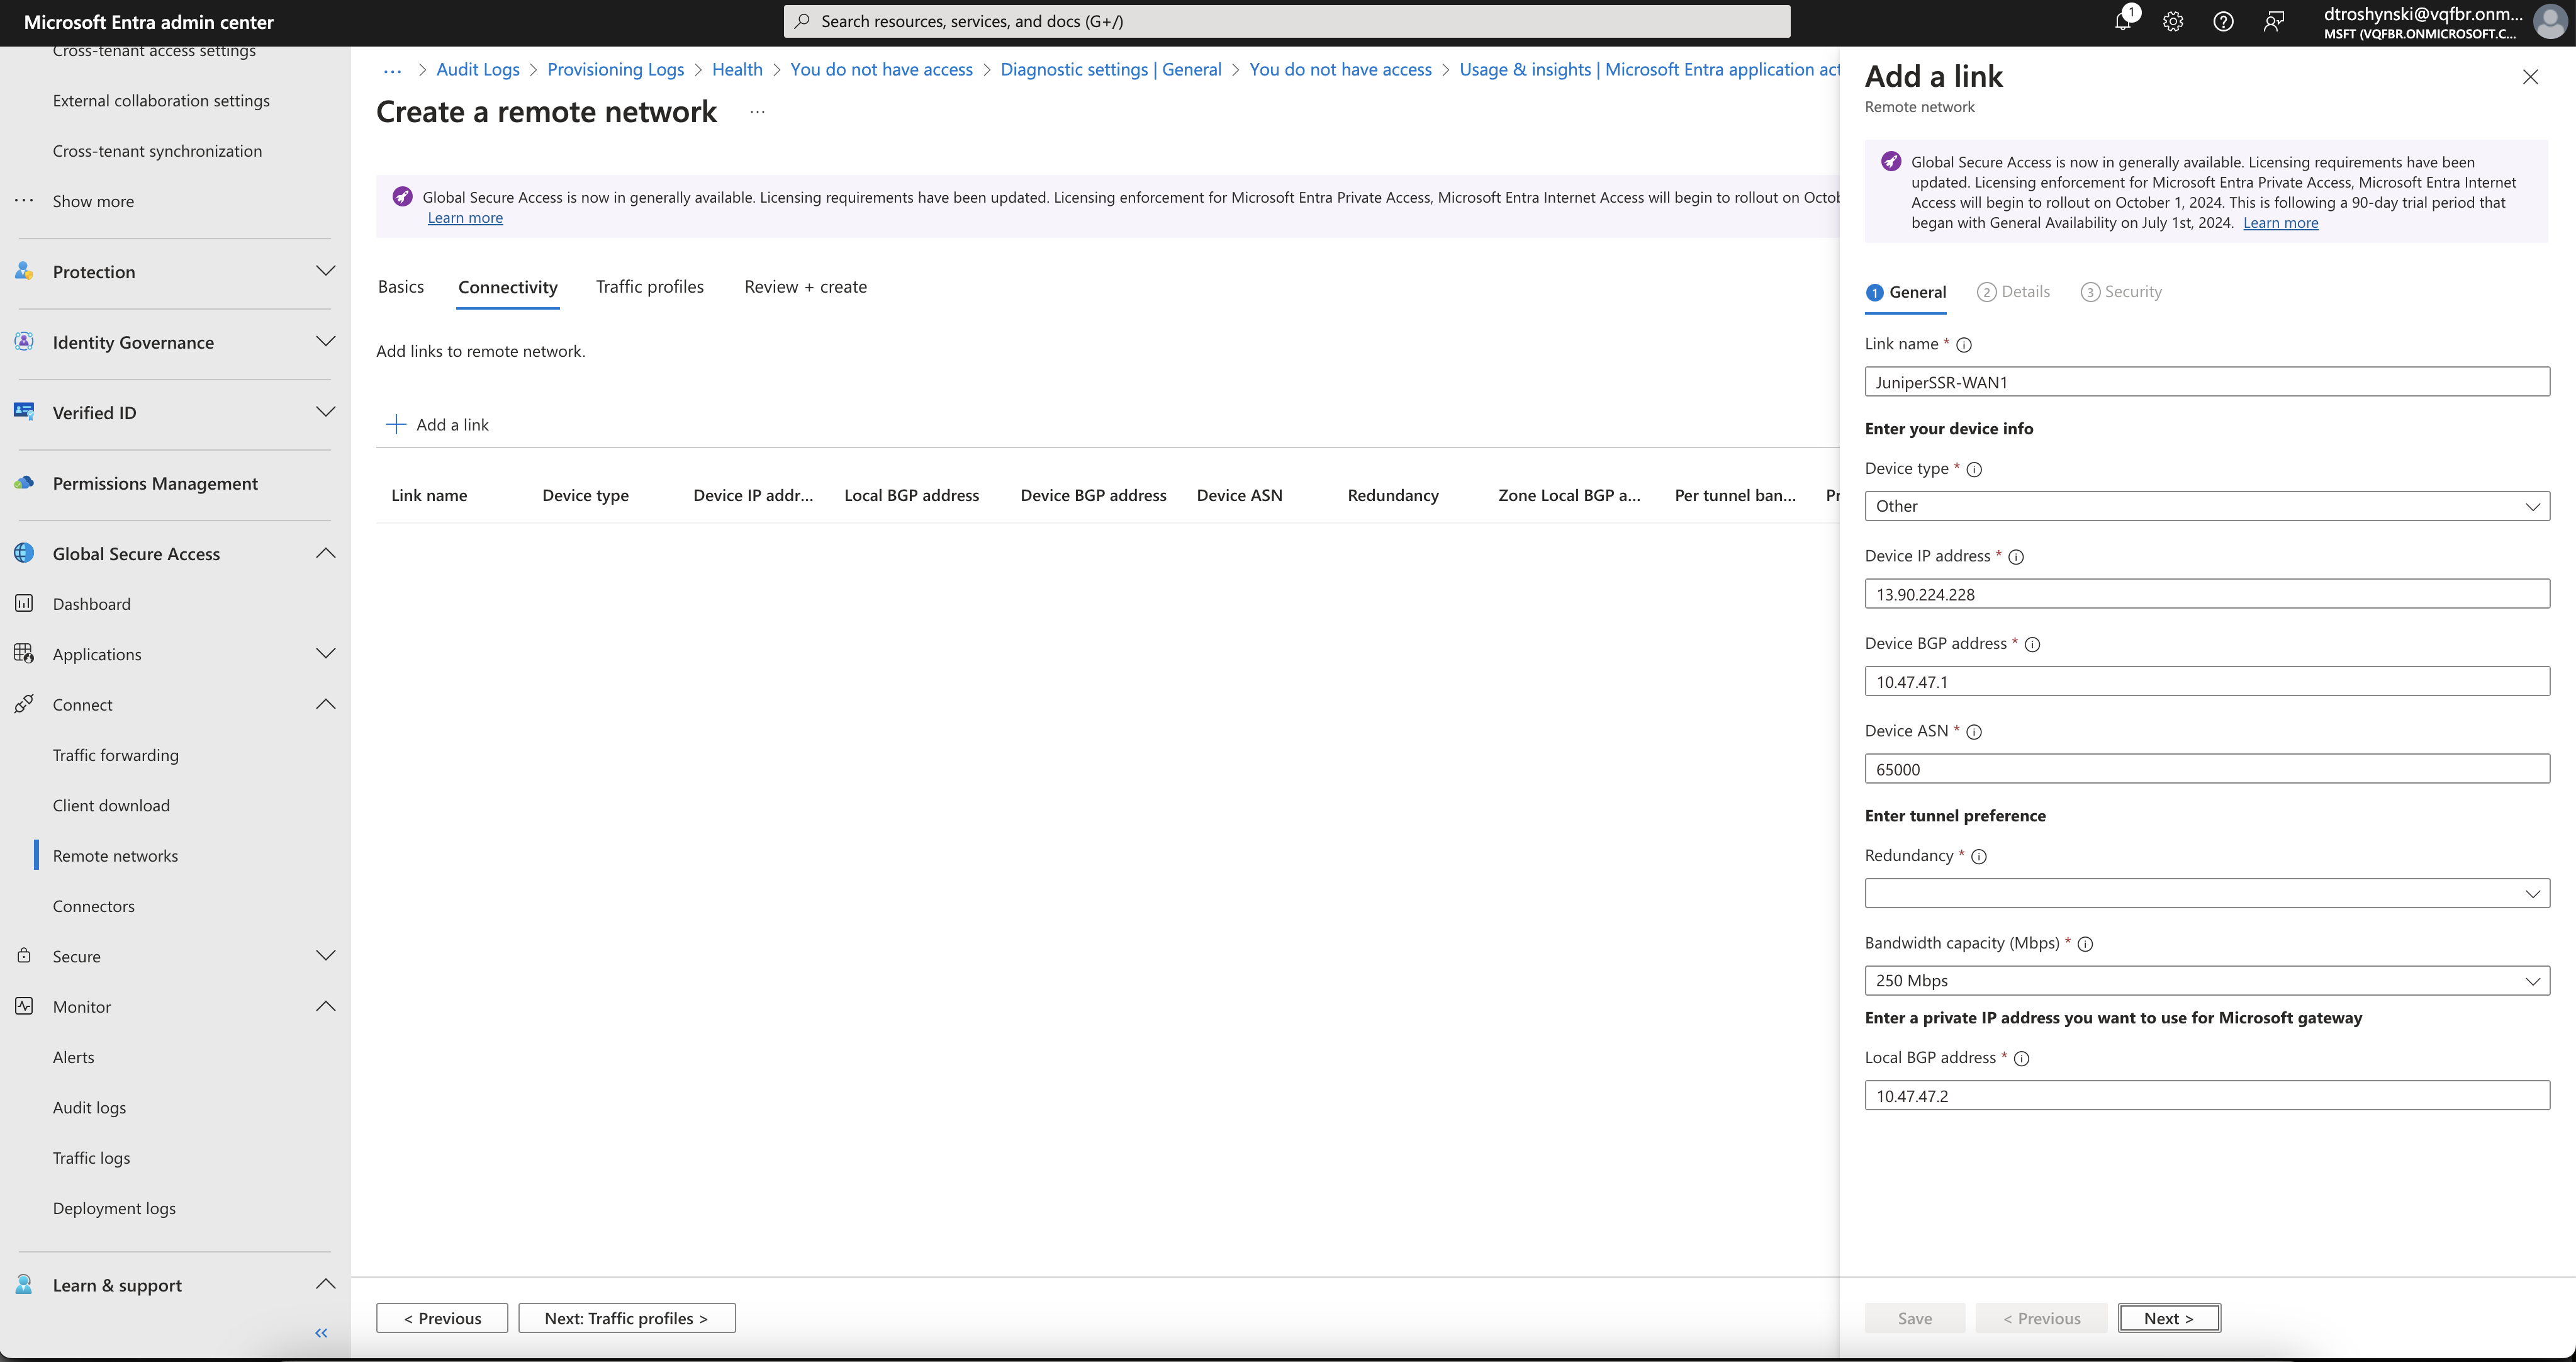
Task: Open the Device type dropdown
Action: click(x=2206, y=506)
